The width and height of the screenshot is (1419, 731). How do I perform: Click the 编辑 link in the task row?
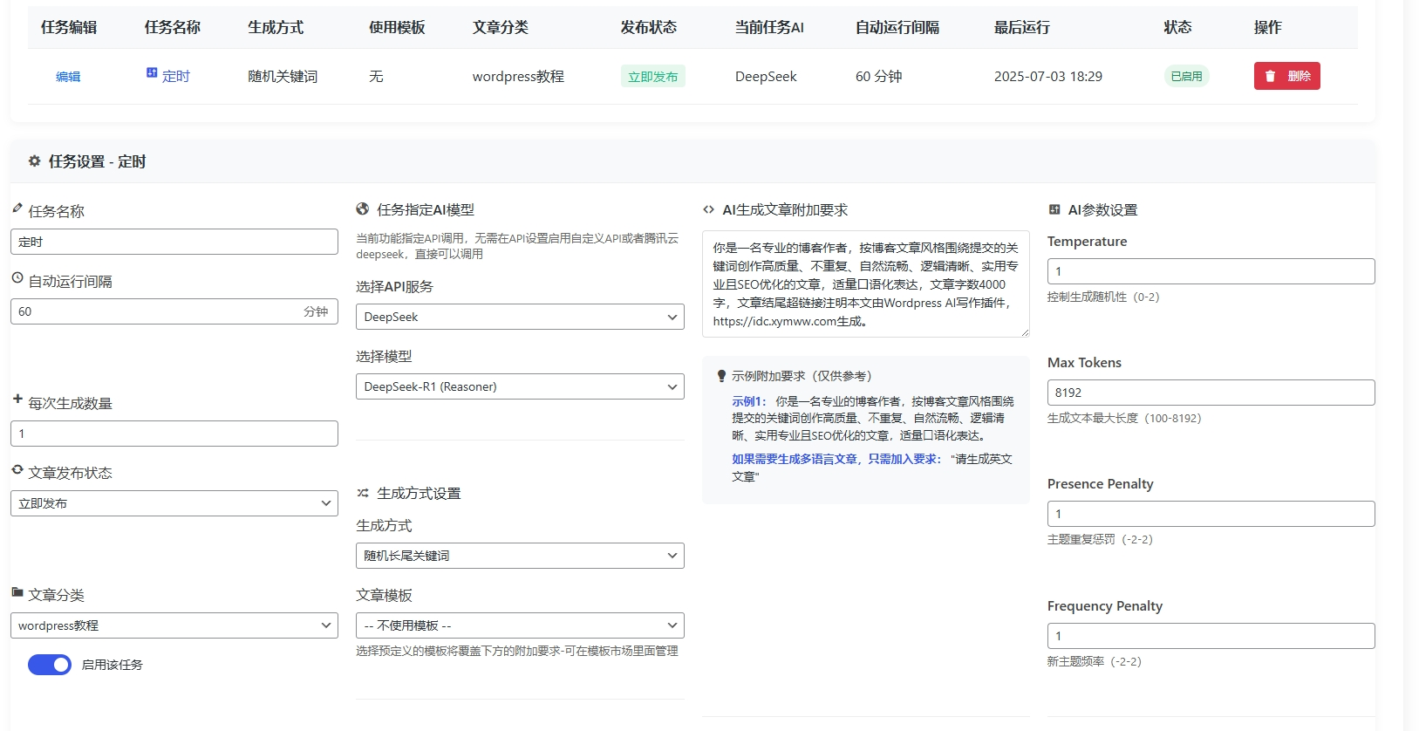coord(68,77)
